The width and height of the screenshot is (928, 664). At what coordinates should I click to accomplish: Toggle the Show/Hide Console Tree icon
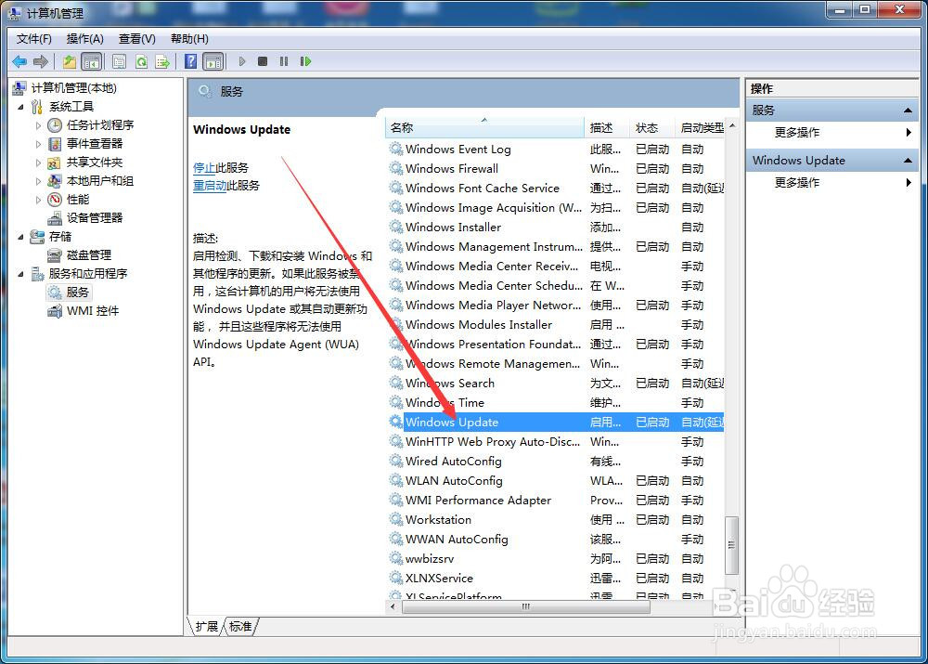pos(91,61)
